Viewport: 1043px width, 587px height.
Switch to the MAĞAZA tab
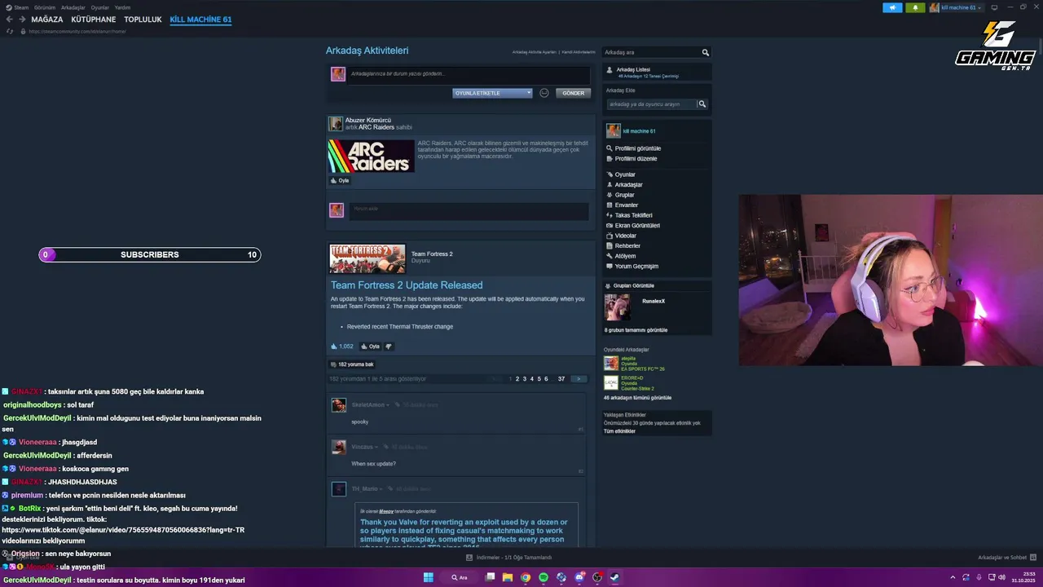tap(47, 20)
